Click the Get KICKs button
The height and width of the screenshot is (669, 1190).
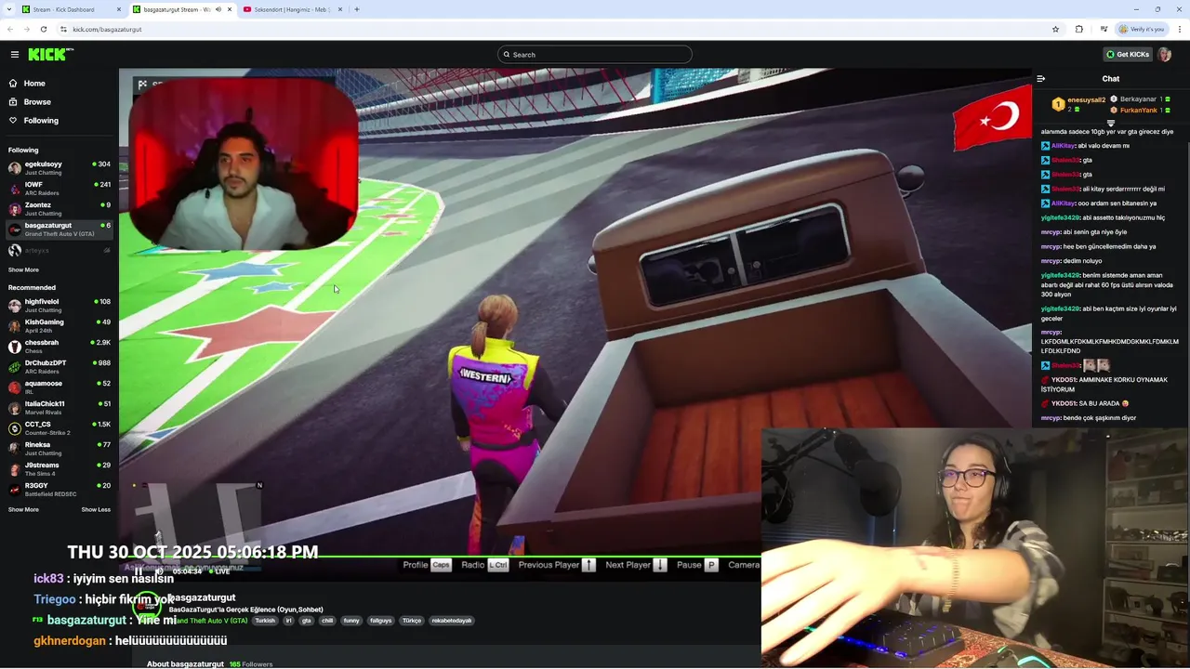coord(1128,55)
